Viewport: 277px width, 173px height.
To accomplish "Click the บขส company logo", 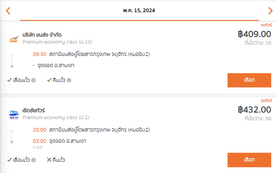I will pyautogui.click(x=14, y=39).
